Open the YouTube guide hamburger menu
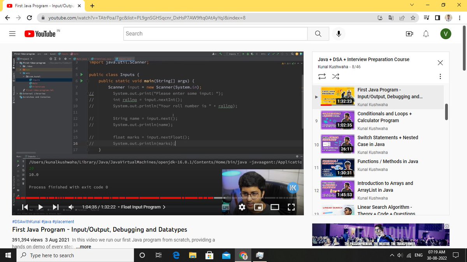The image size is (467, 262). pyautogui.click(x=12, y=34)
